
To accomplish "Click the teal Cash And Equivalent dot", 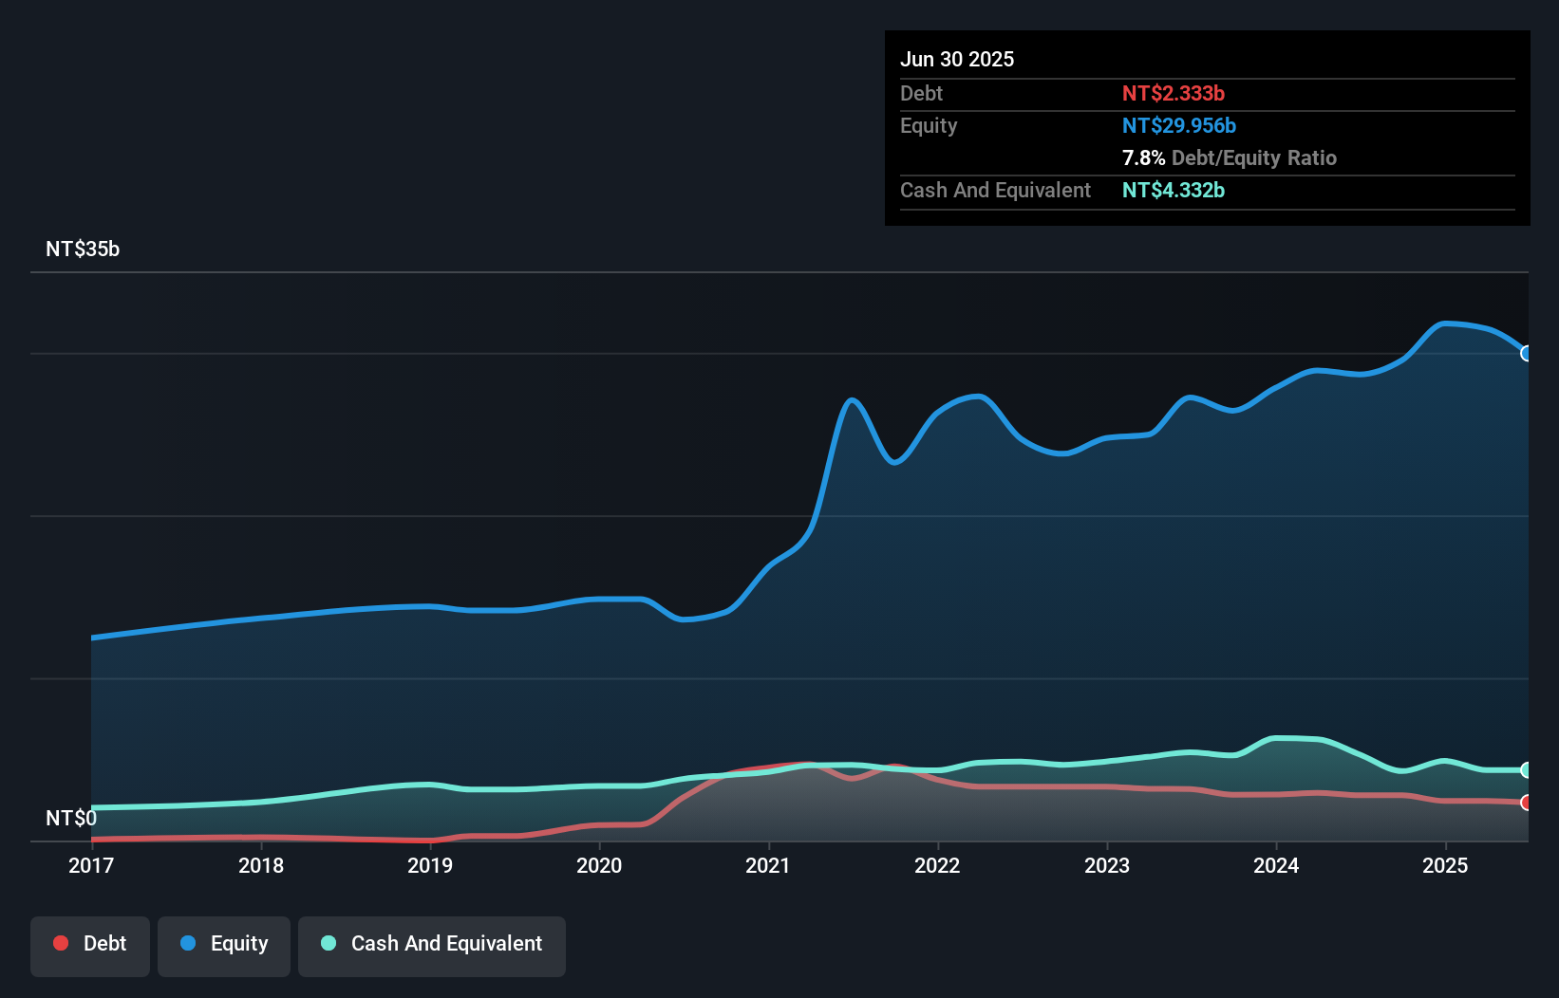I will pos(329,943).
